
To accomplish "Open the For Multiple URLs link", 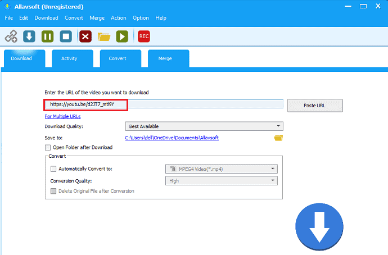I will (62, 116).
